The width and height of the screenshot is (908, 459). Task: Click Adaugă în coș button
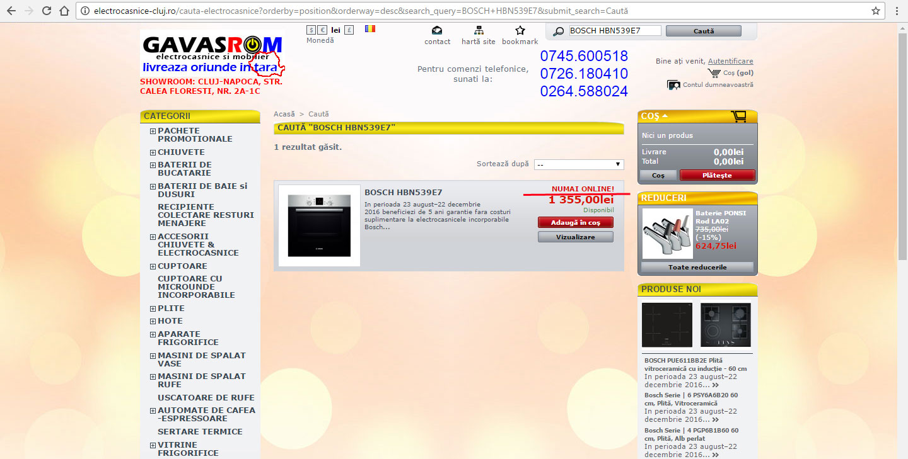point(576,222)
